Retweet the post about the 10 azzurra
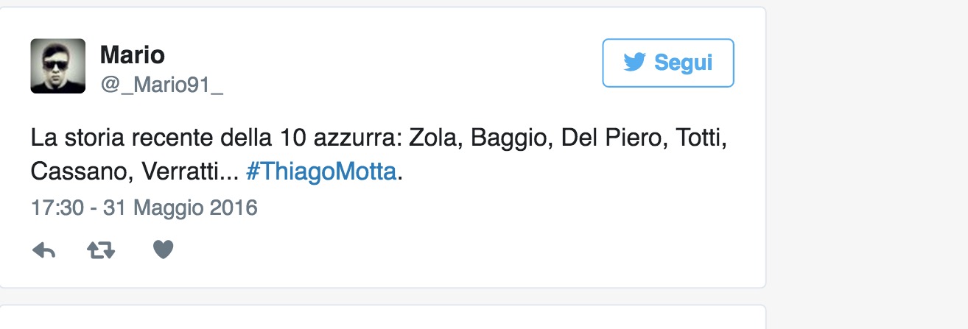968x329 pixels. 101,251
